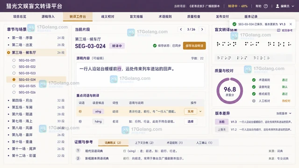The height and width of the screenshot is (168, 299).
Task: Switch to 盲文排版 tab
Action: (x=136, y=17)
